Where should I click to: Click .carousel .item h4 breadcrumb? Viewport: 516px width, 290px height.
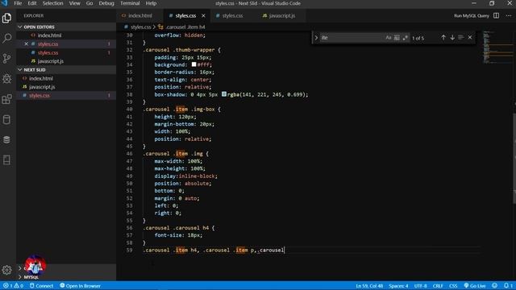click(x=185, y=27)
